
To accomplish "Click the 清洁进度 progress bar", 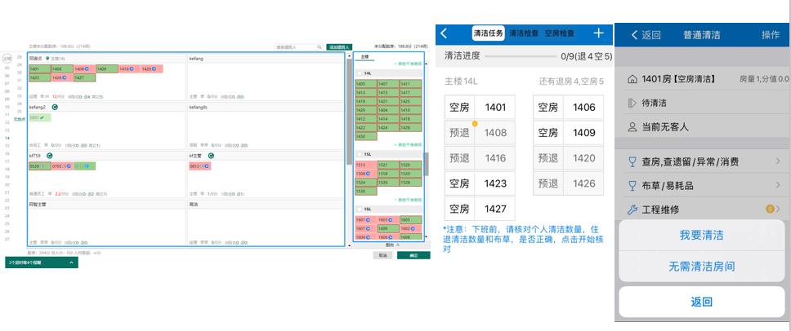I will tap(531, 57).
